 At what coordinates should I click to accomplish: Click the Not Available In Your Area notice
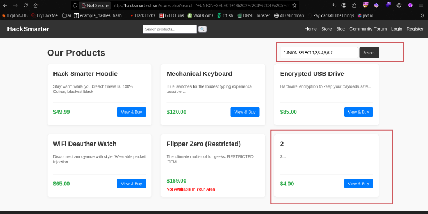tap(190, 189)
